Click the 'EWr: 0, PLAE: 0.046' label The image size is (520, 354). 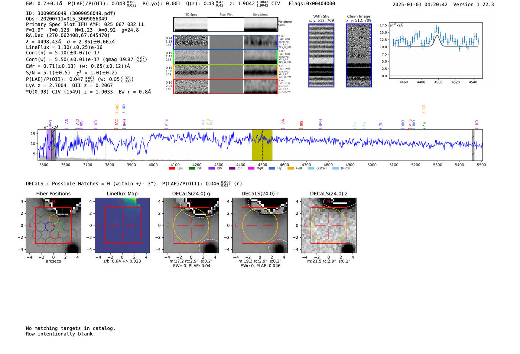[260, 266]
